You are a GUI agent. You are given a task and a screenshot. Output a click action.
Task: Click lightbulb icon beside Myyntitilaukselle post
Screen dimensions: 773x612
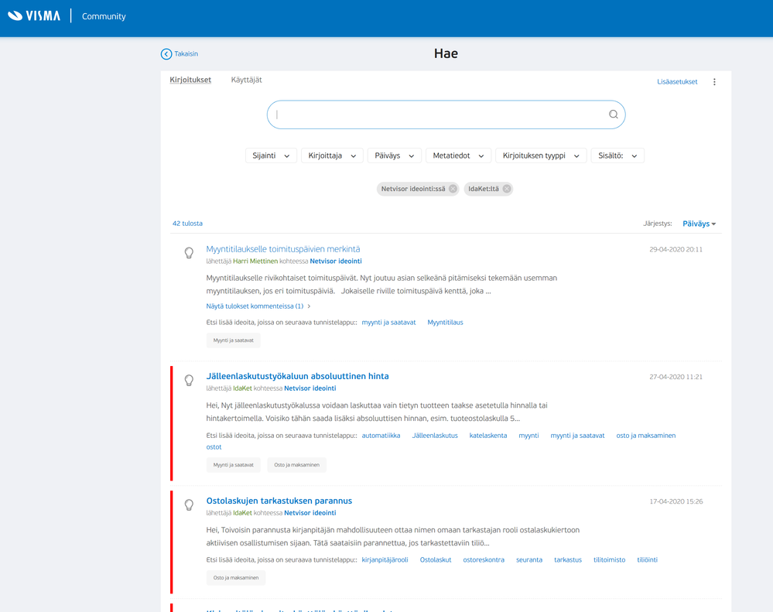click(189, 253)
